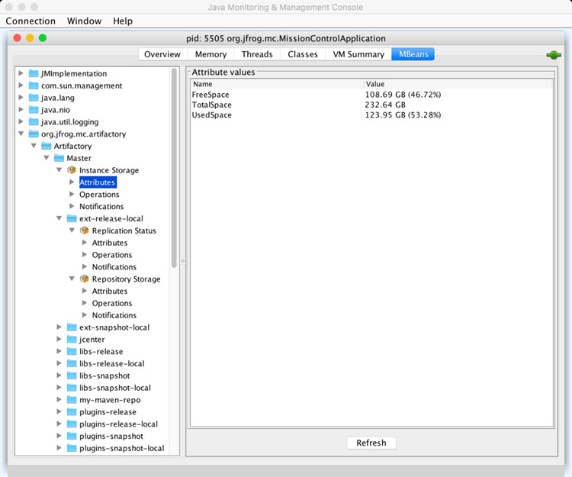The height and width of the screenshot is (477, 572).
Task: Click the java.util.logging folder icon
Action: click(34, 122)
